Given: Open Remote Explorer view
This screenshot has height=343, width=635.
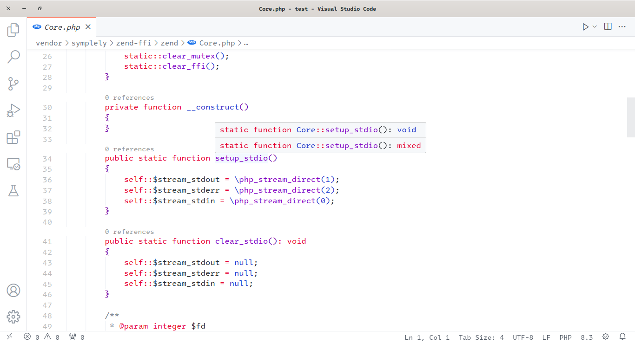Looking at the screenshot, I should tap(13, 164).
